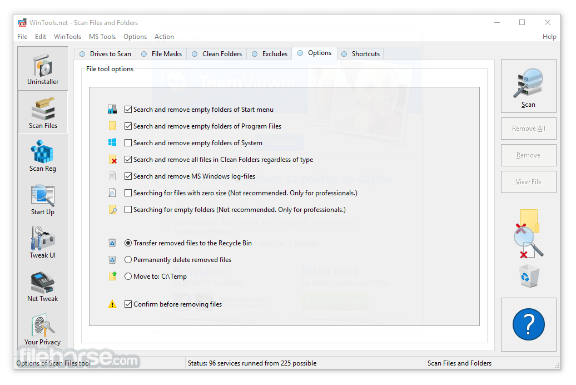Open the Tweak UI tool
Viewport: 576px width, 385px height.
pos(43,243)
